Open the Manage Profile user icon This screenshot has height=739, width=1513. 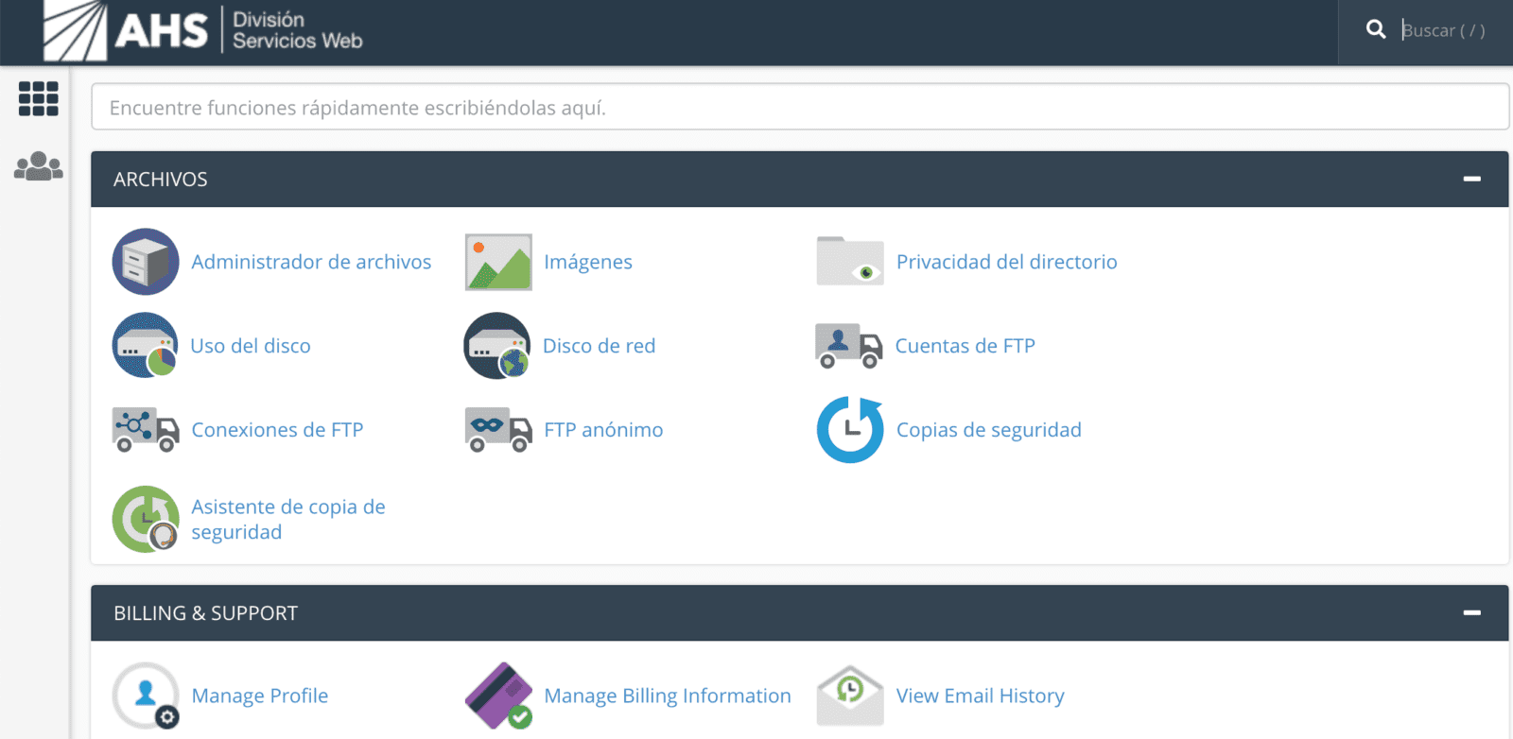click(146, 696)
